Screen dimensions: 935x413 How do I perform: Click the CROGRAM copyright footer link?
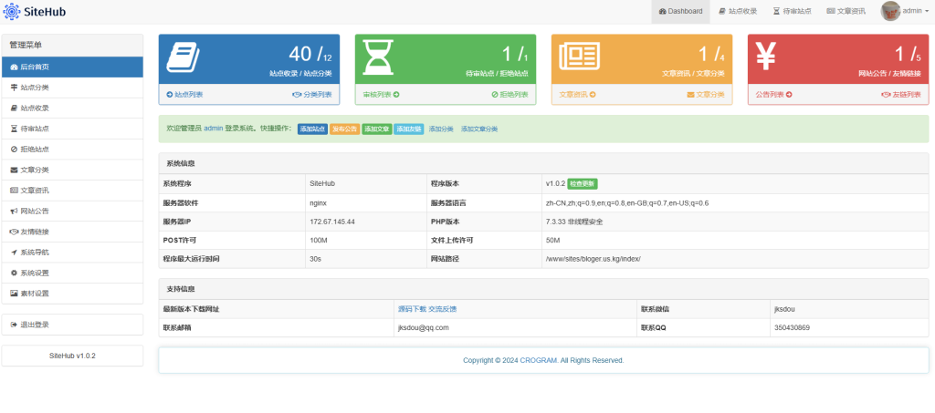[x=540, y=361]
